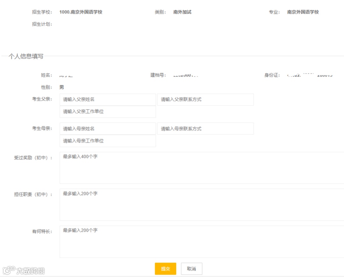
Task: Select the mother's work unit field
Action: point(108,141)
